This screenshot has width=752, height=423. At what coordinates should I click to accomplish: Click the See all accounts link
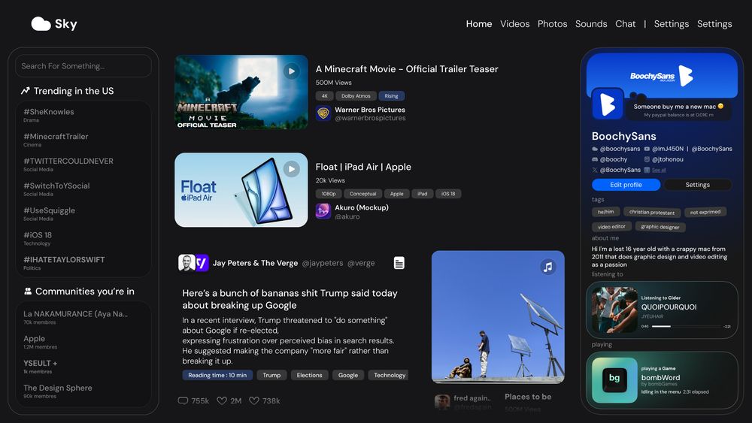point(659,170)
